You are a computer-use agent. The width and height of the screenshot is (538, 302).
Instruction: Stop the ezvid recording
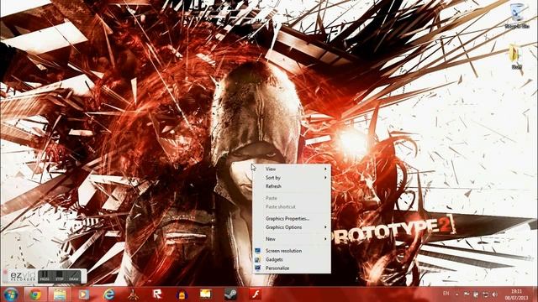(60, 277)
